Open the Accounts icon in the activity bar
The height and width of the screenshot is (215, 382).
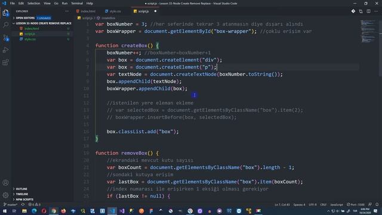click(x=5, y=183)
